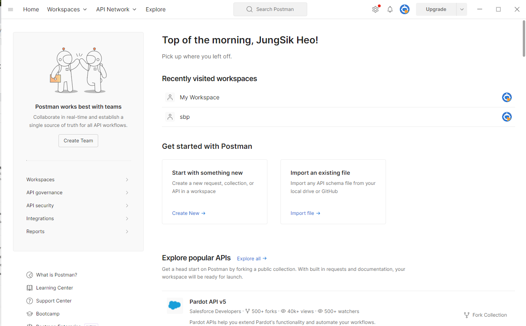Expand the Workspaces dropdown in header

click(x=67, y=9)
